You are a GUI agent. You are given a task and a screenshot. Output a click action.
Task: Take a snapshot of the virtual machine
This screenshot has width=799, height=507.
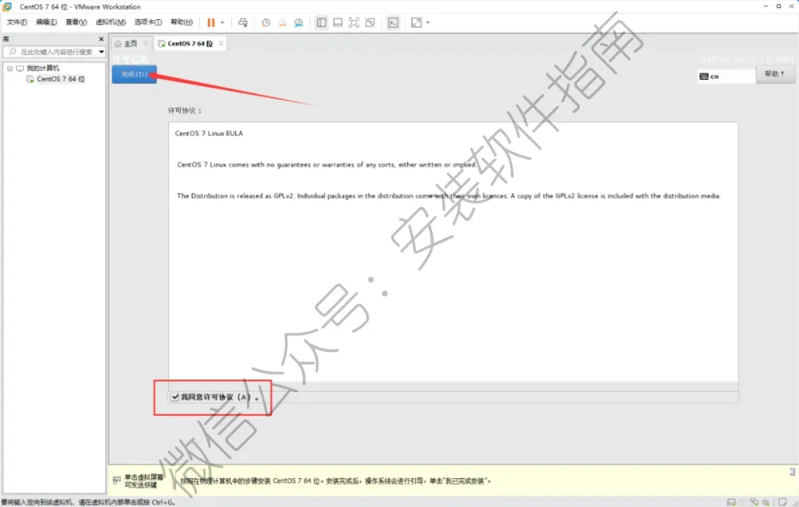click(266, 22)
